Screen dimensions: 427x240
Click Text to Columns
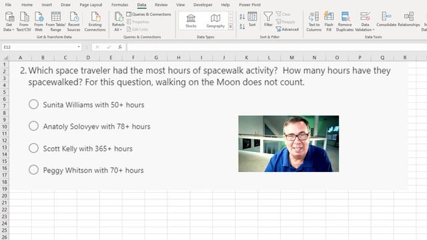coord(314,21)
